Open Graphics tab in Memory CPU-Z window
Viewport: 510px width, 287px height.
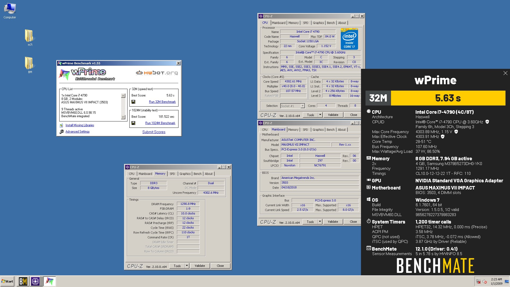tap(185, 174)
